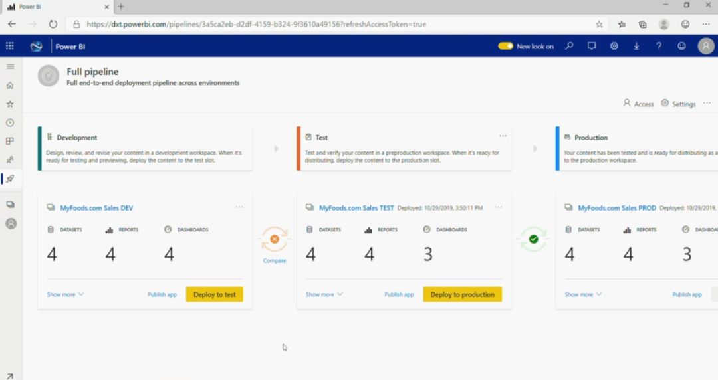Click the Test stage header
This screenshot has width=718, height=380.
point(404,148)
